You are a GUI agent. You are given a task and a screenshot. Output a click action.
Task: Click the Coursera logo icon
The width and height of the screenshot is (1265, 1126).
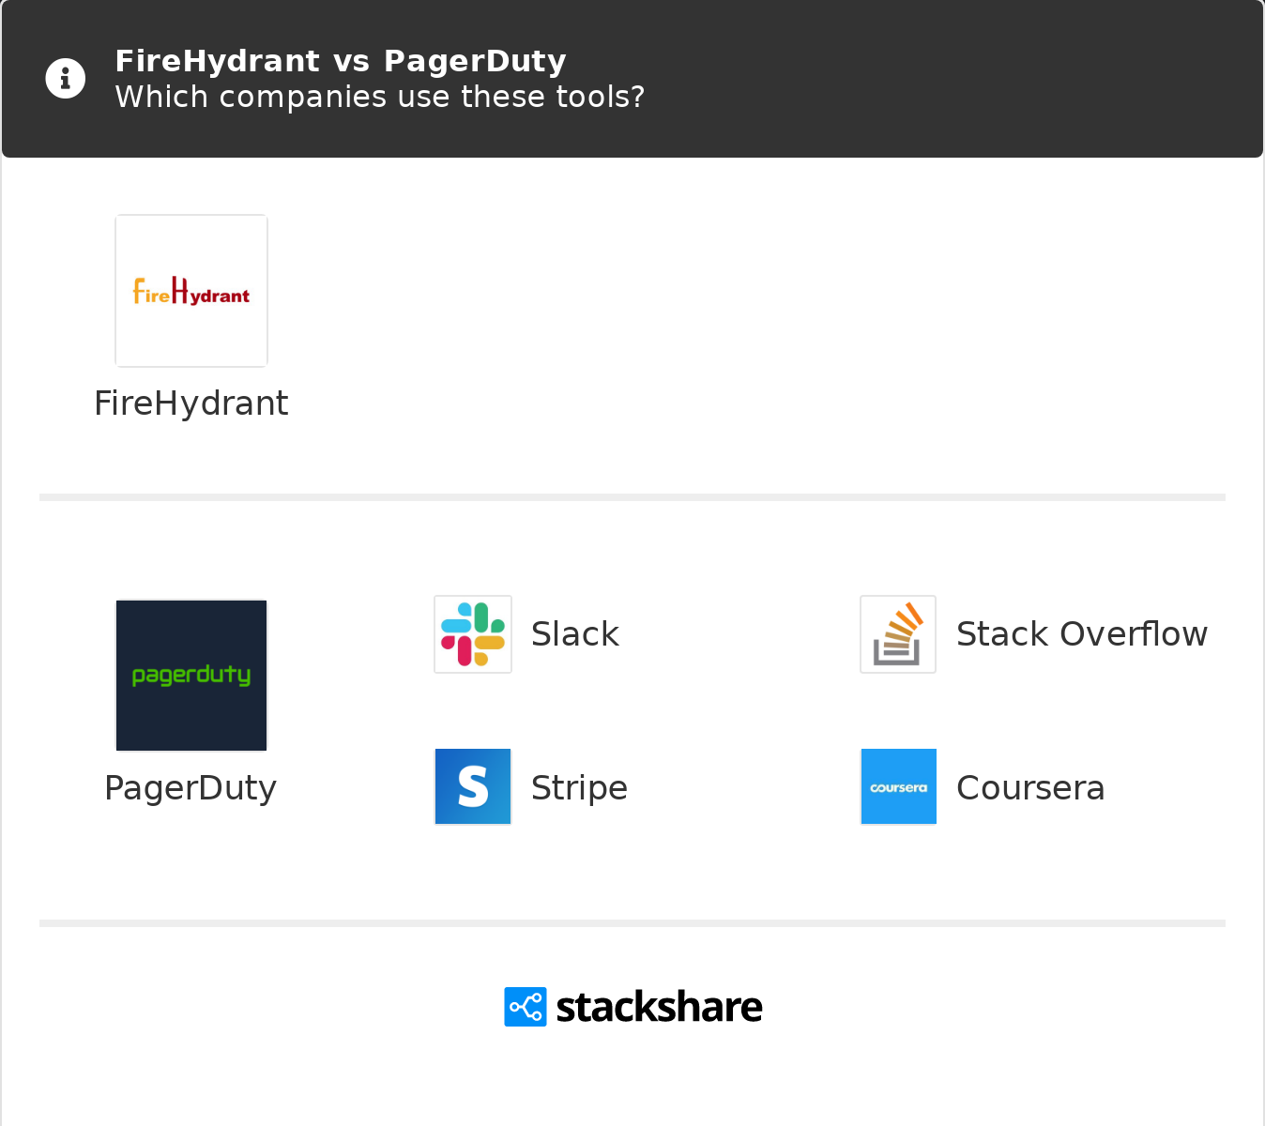[x=898, y=786]
